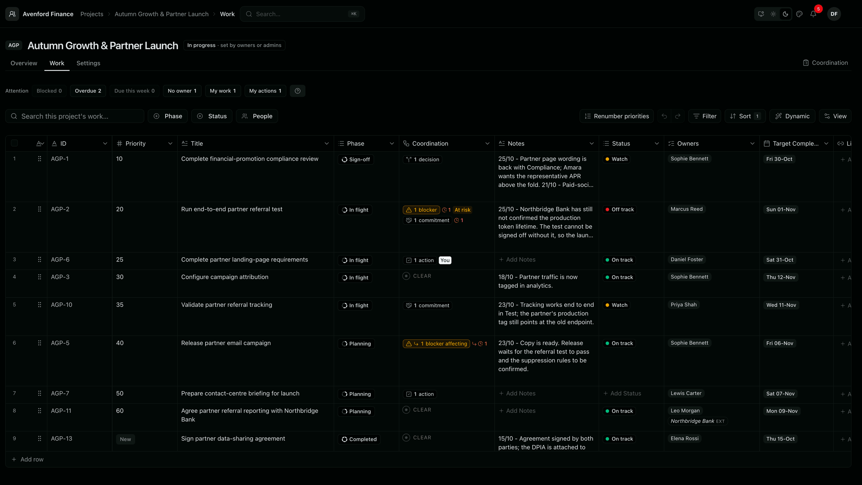The height and width of the screenshot is (485, 862).
Task: Switch to dark mode moon icon
Action: coord(785,14)
